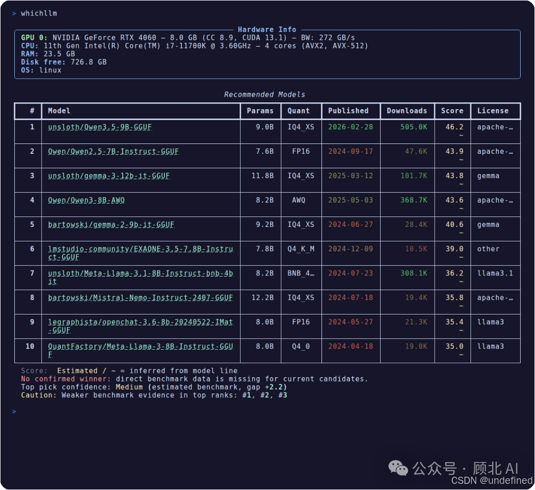Click the BNB_4… quant cell

(x=300, y=274)
